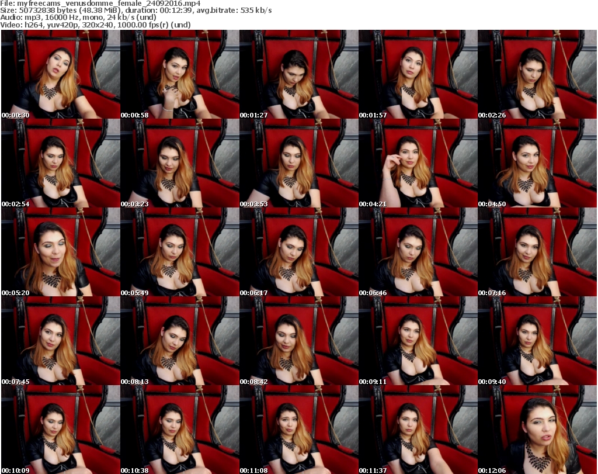Click the frame at 00:05:49

point(180,252)
